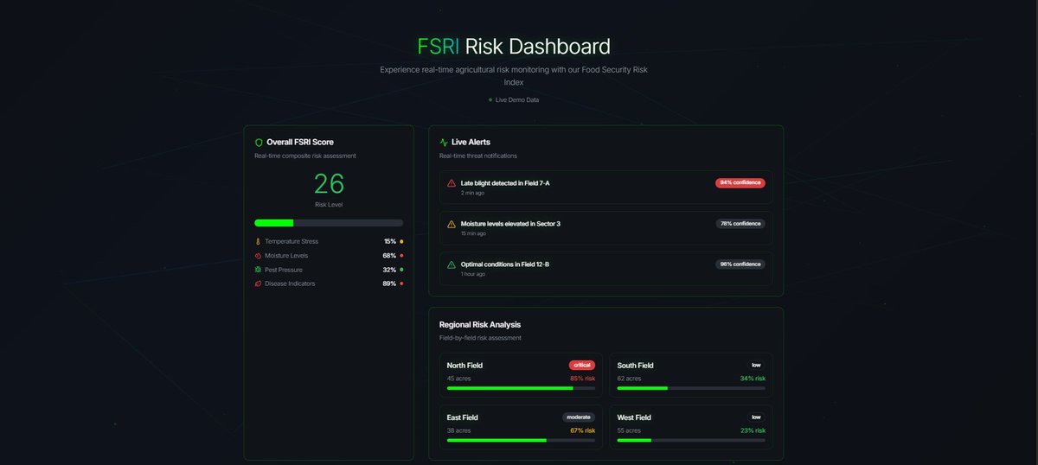Click the FSRI Risk Dashboard heading

pos(514,46)
